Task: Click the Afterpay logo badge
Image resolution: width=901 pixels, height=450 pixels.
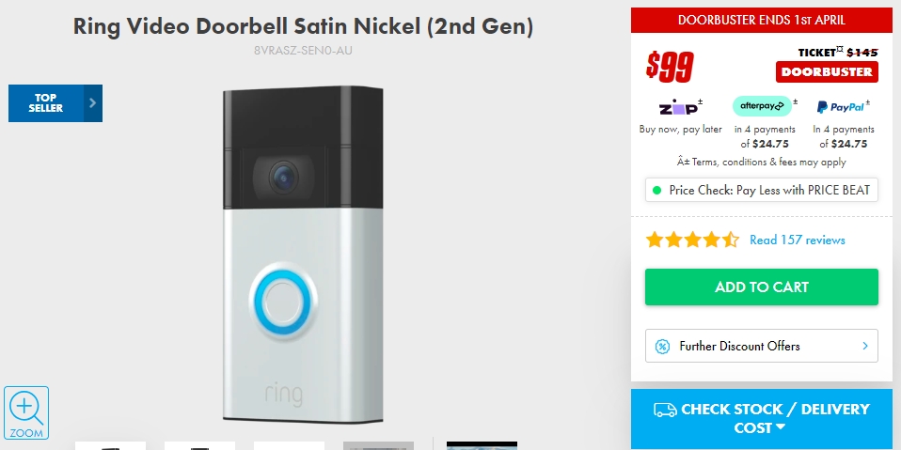Action: (762, 106)
